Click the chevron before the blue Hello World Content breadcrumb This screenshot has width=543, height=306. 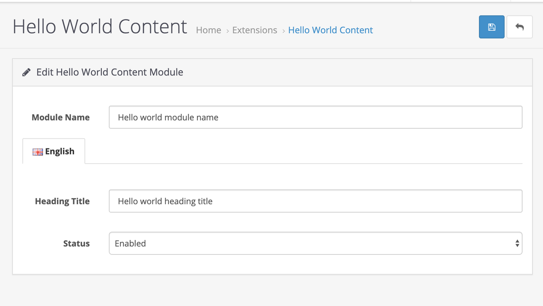[x=283, y=31]
